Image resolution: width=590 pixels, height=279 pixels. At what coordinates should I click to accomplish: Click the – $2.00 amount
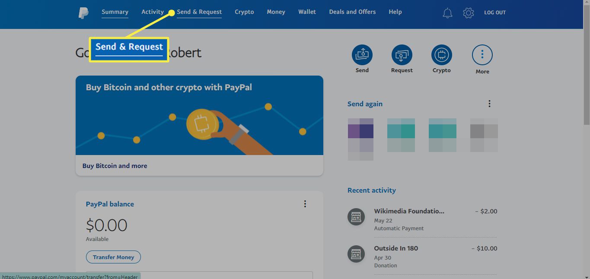(486, 211)
